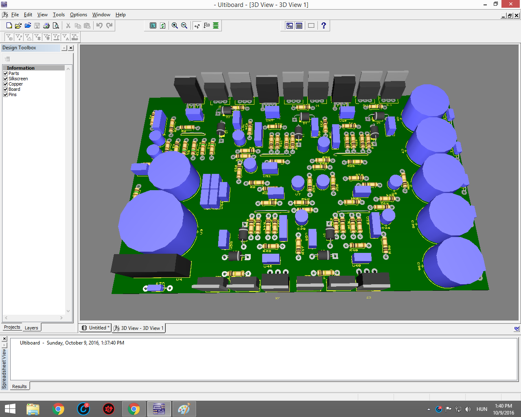The image size is (521, 417).
Task: Click the blue question mark Help icon
Action: [324, 26]
